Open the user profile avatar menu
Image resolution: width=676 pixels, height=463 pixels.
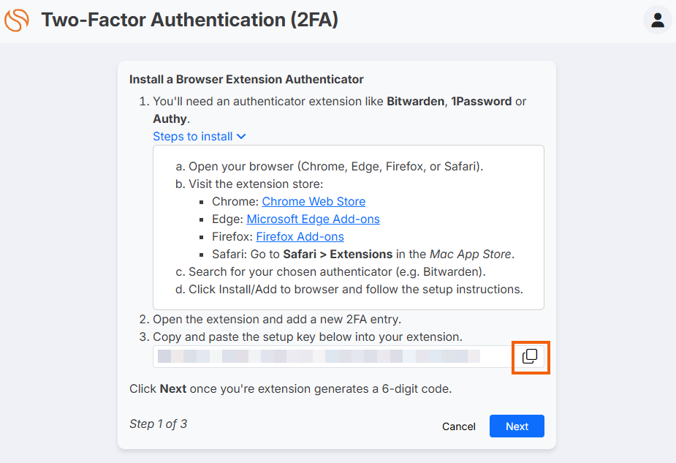[658, 20]
